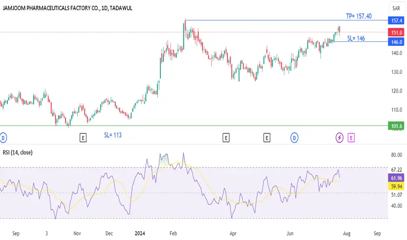Screen dimensions: 407x240
Task: Click the Sep label at time axis end
Action: point(377,233)
